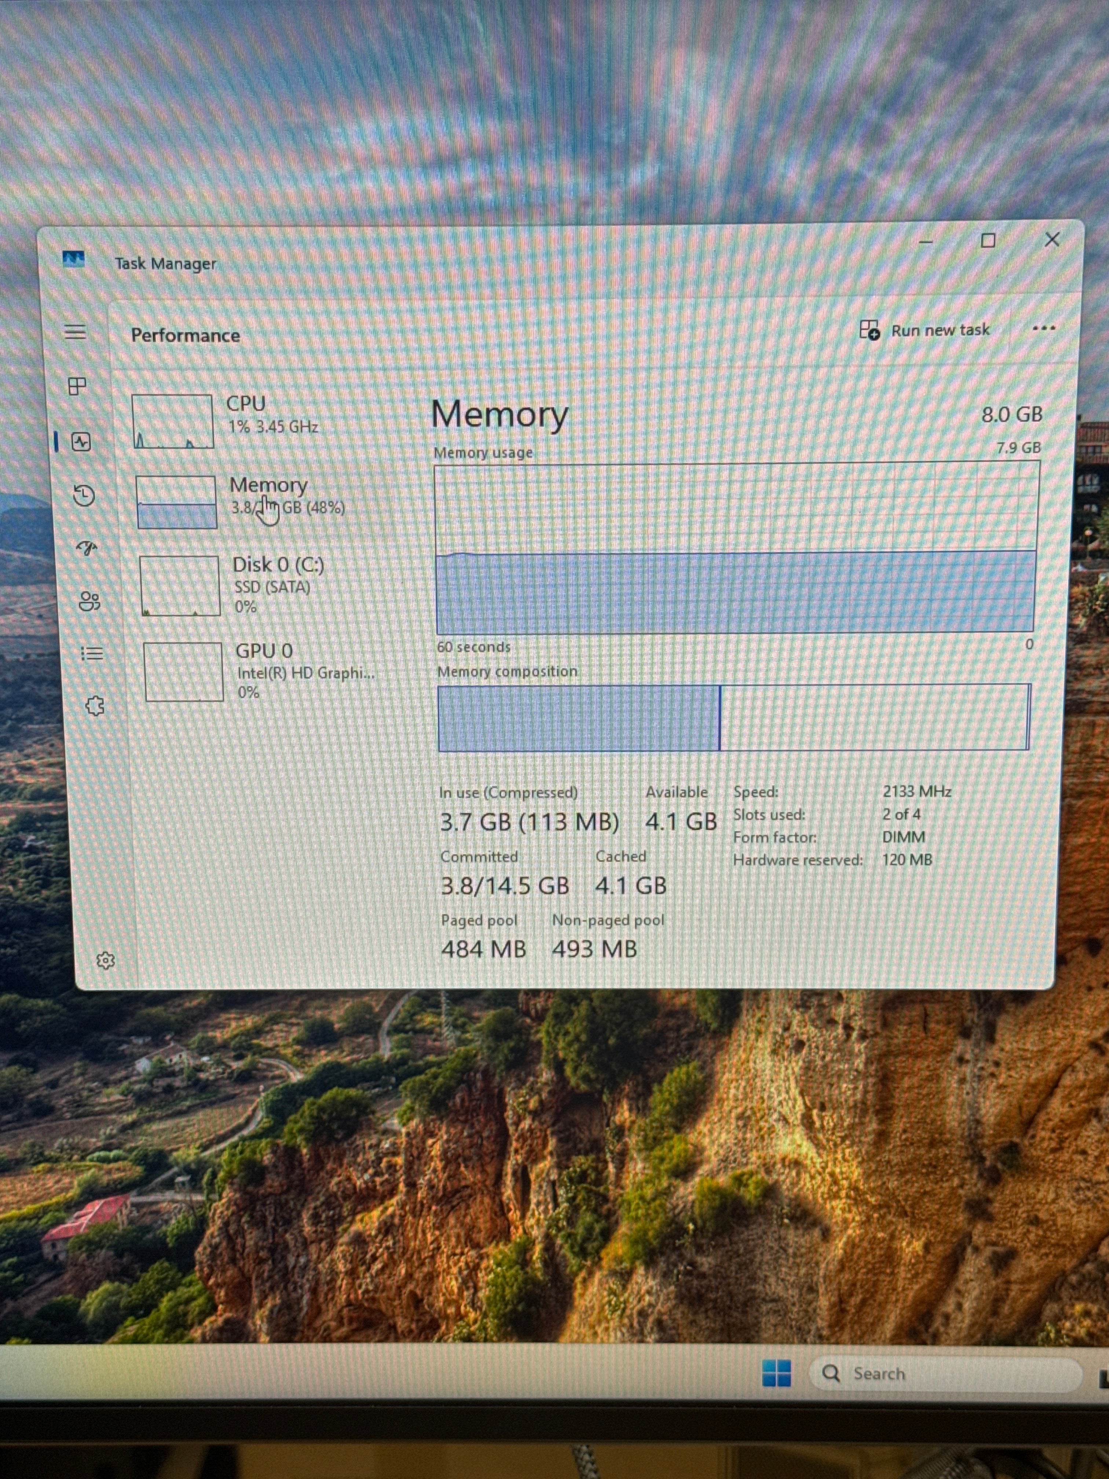Click the Speed value 2133 MHz

tap(917, 792)
